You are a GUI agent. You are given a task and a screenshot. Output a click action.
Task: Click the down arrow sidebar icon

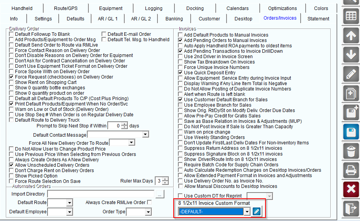coord(351,55)
